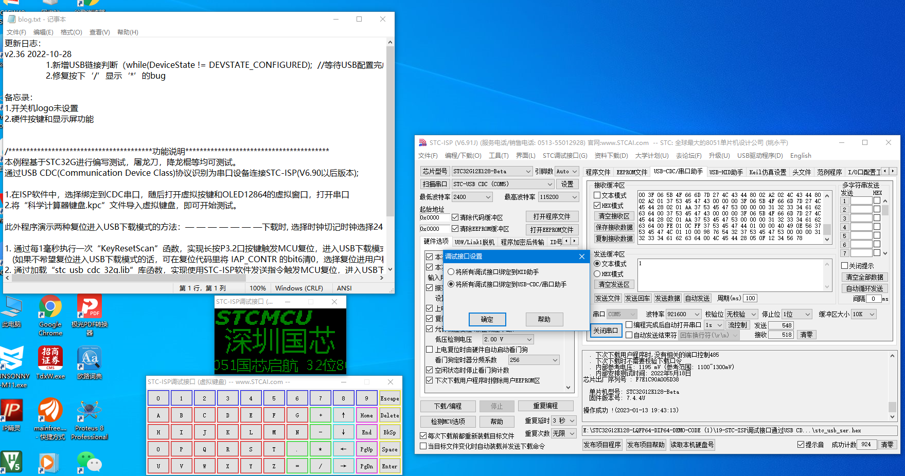Select HEX模式 in send buffer

609,274
